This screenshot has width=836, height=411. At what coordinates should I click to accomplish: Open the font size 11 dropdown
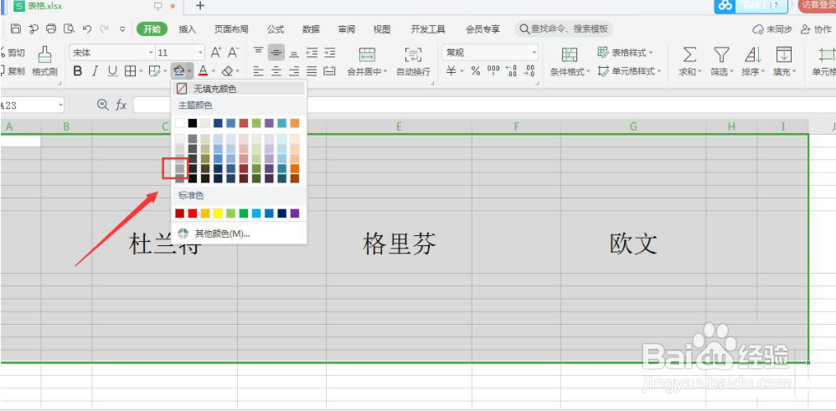click(200, 53)
